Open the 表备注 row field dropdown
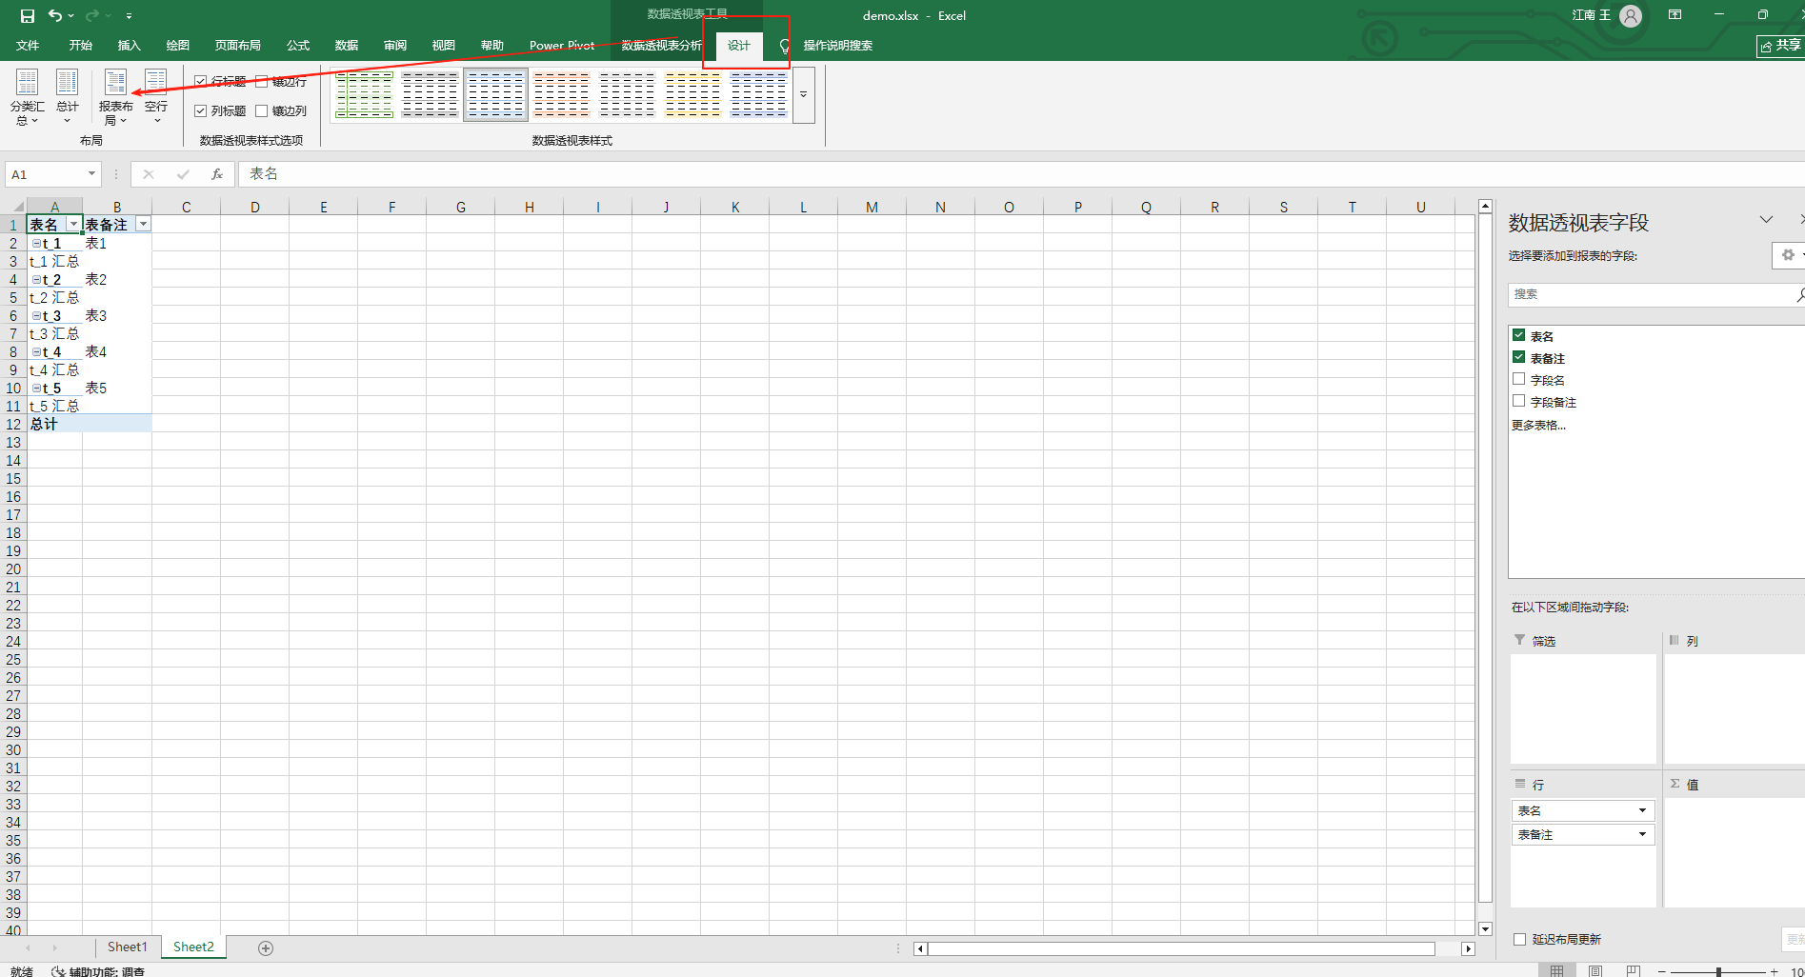Viewport: 1805px width, 977px height. pos(1642,834)
